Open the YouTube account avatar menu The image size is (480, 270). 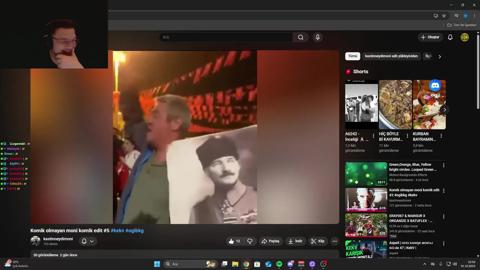(465, 37)
